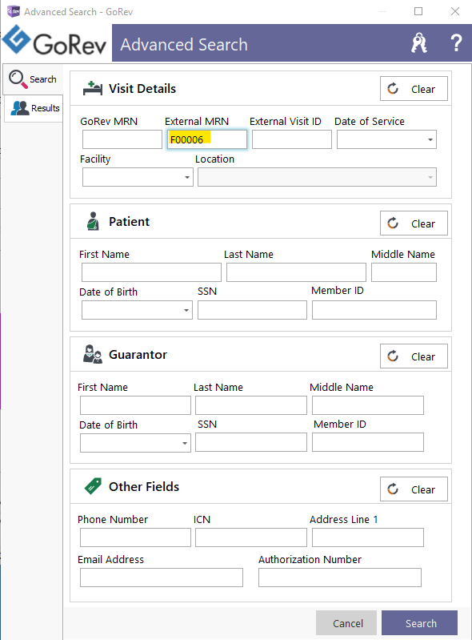This screenshot has height=640, width=472.
Task: Clear the Visit Details section
Action: [414, 89]
